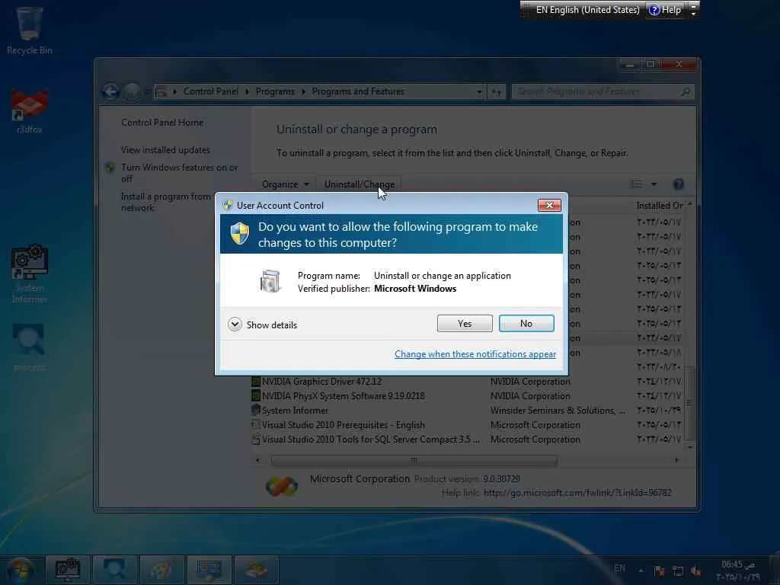
Task: Click Control Panel in the breadcrumb
Action: pos(210,91)
